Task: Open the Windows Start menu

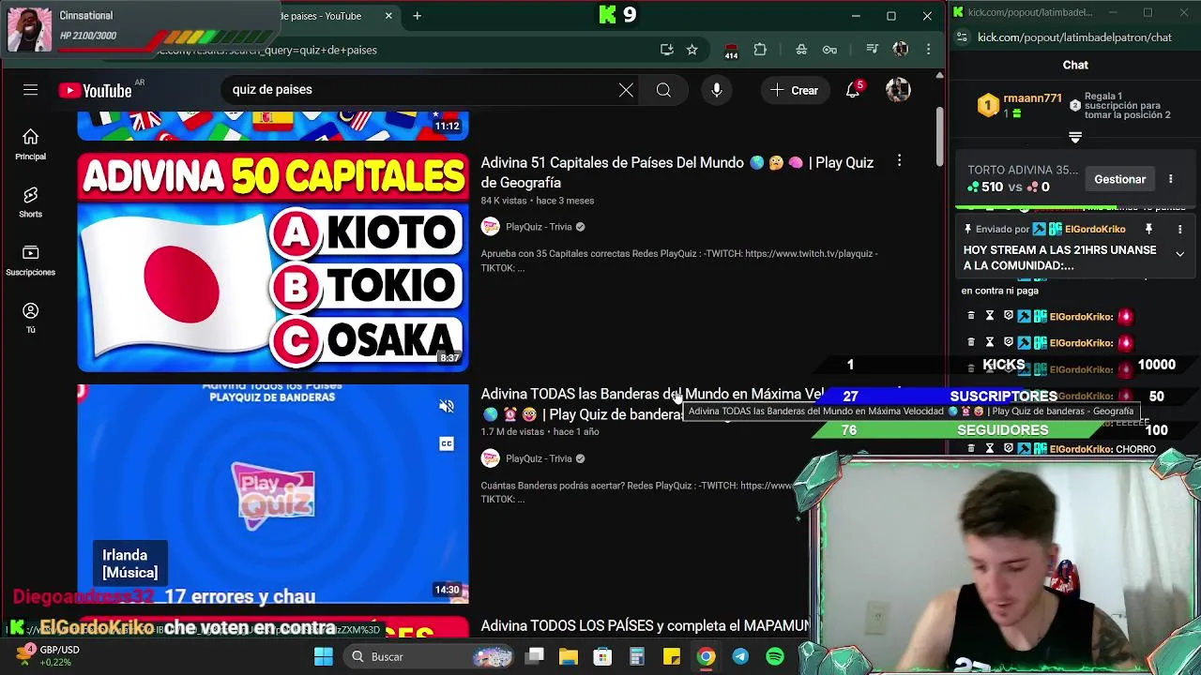Action: pyautogui.click(x=324, y=657)
